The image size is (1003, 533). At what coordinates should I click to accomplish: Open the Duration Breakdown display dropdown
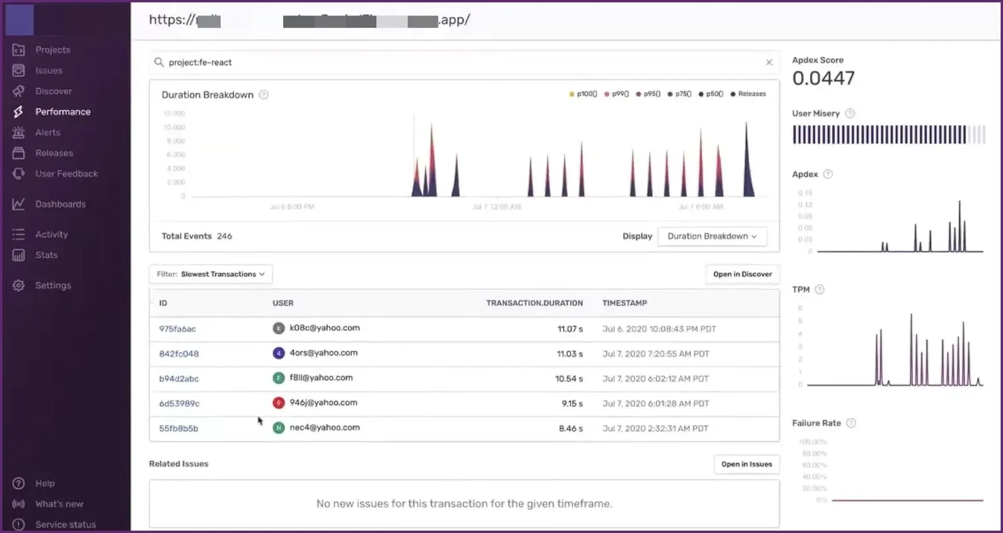tap(712, 236)
